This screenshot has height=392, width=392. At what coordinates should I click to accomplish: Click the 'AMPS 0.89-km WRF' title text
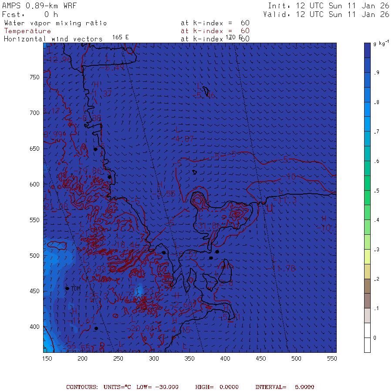coord(39,6)
